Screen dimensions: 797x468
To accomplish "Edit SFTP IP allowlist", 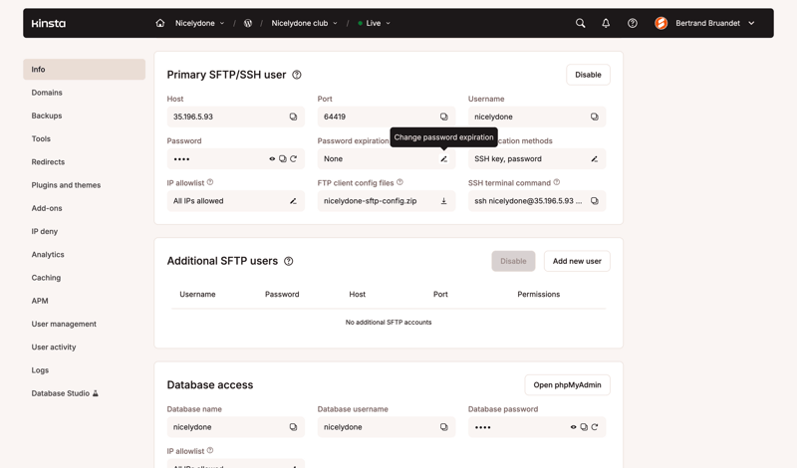I will point(293,201).
